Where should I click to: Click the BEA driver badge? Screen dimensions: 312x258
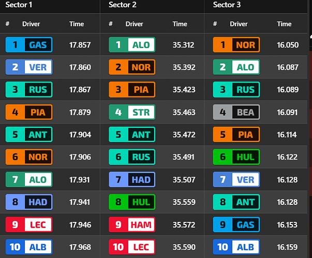point(236,112)
